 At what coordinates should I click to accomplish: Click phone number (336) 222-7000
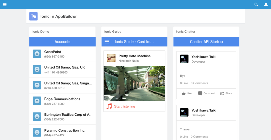[54, 119]
